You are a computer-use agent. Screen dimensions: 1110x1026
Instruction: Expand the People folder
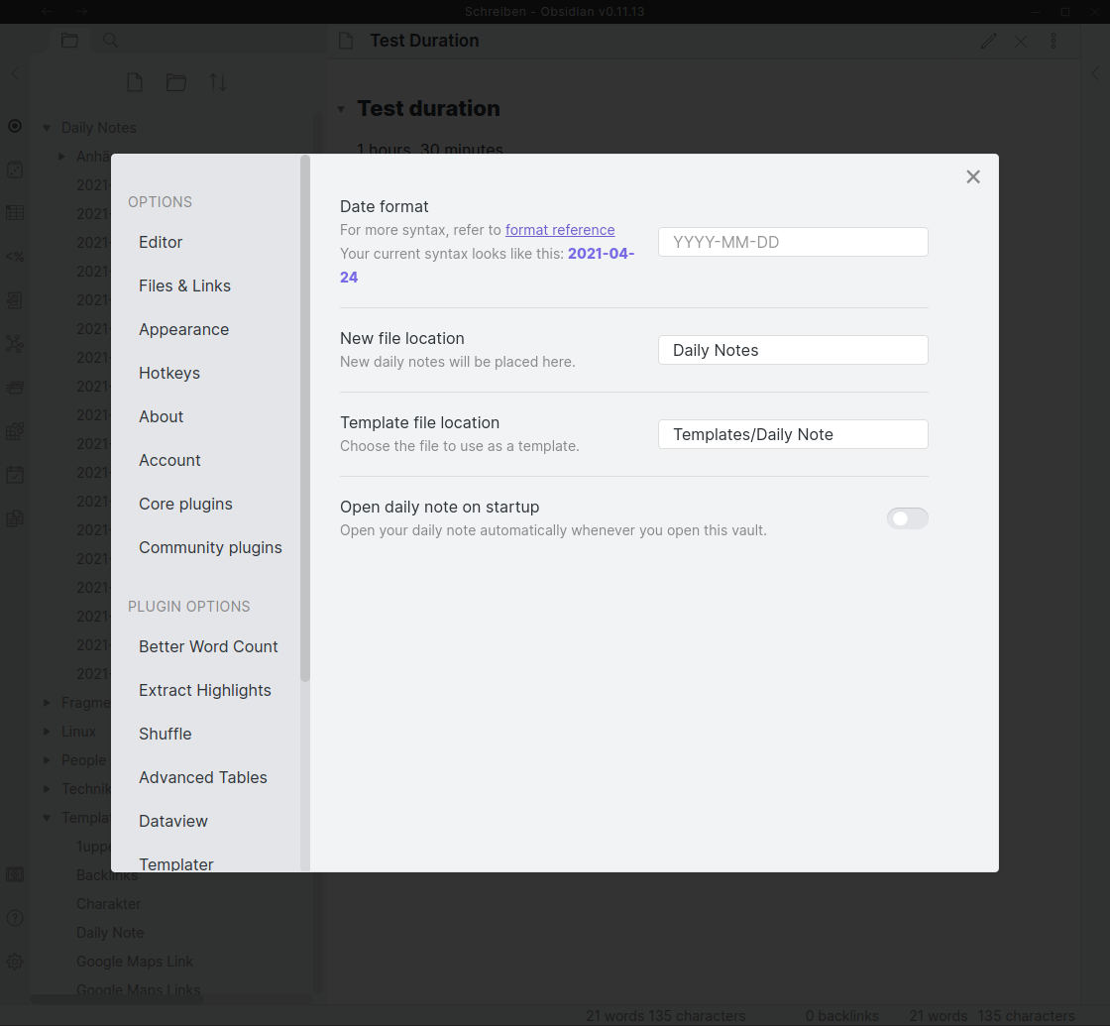coord(45,759)
